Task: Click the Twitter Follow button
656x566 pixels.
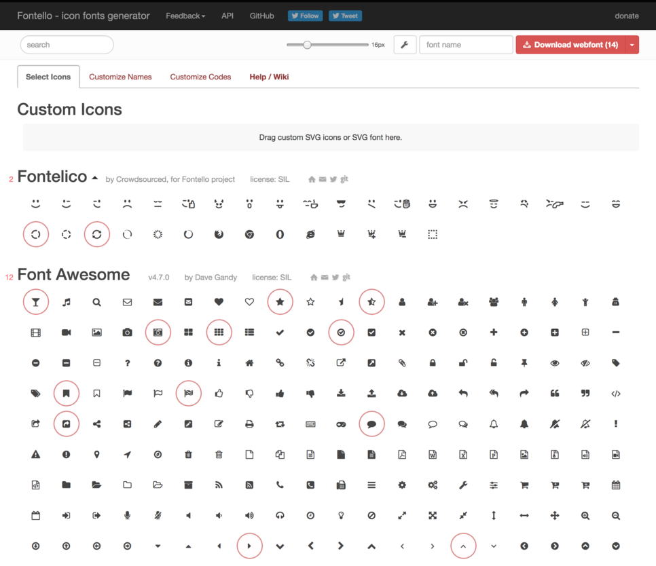Action: click(x=305, y=16)
